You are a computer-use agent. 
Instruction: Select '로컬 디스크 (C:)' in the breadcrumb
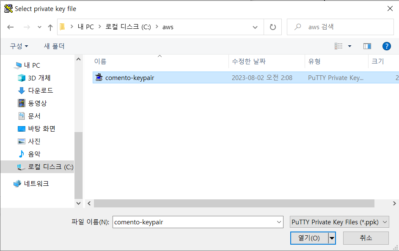coord(128,27)
